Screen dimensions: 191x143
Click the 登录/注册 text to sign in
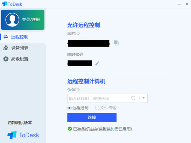pos(31,19)
